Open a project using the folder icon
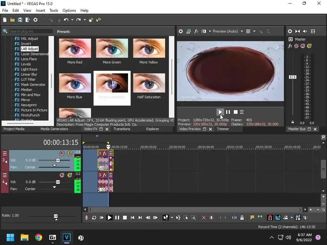 pyautogui.click(x=12, y=20)
